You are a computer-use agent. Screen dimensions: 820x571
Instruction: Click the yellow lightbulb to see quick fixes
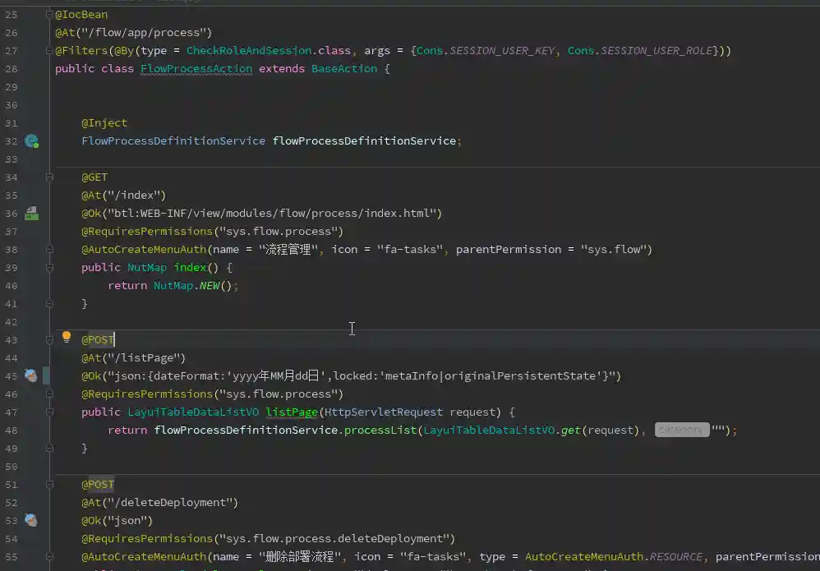point(67,337)
